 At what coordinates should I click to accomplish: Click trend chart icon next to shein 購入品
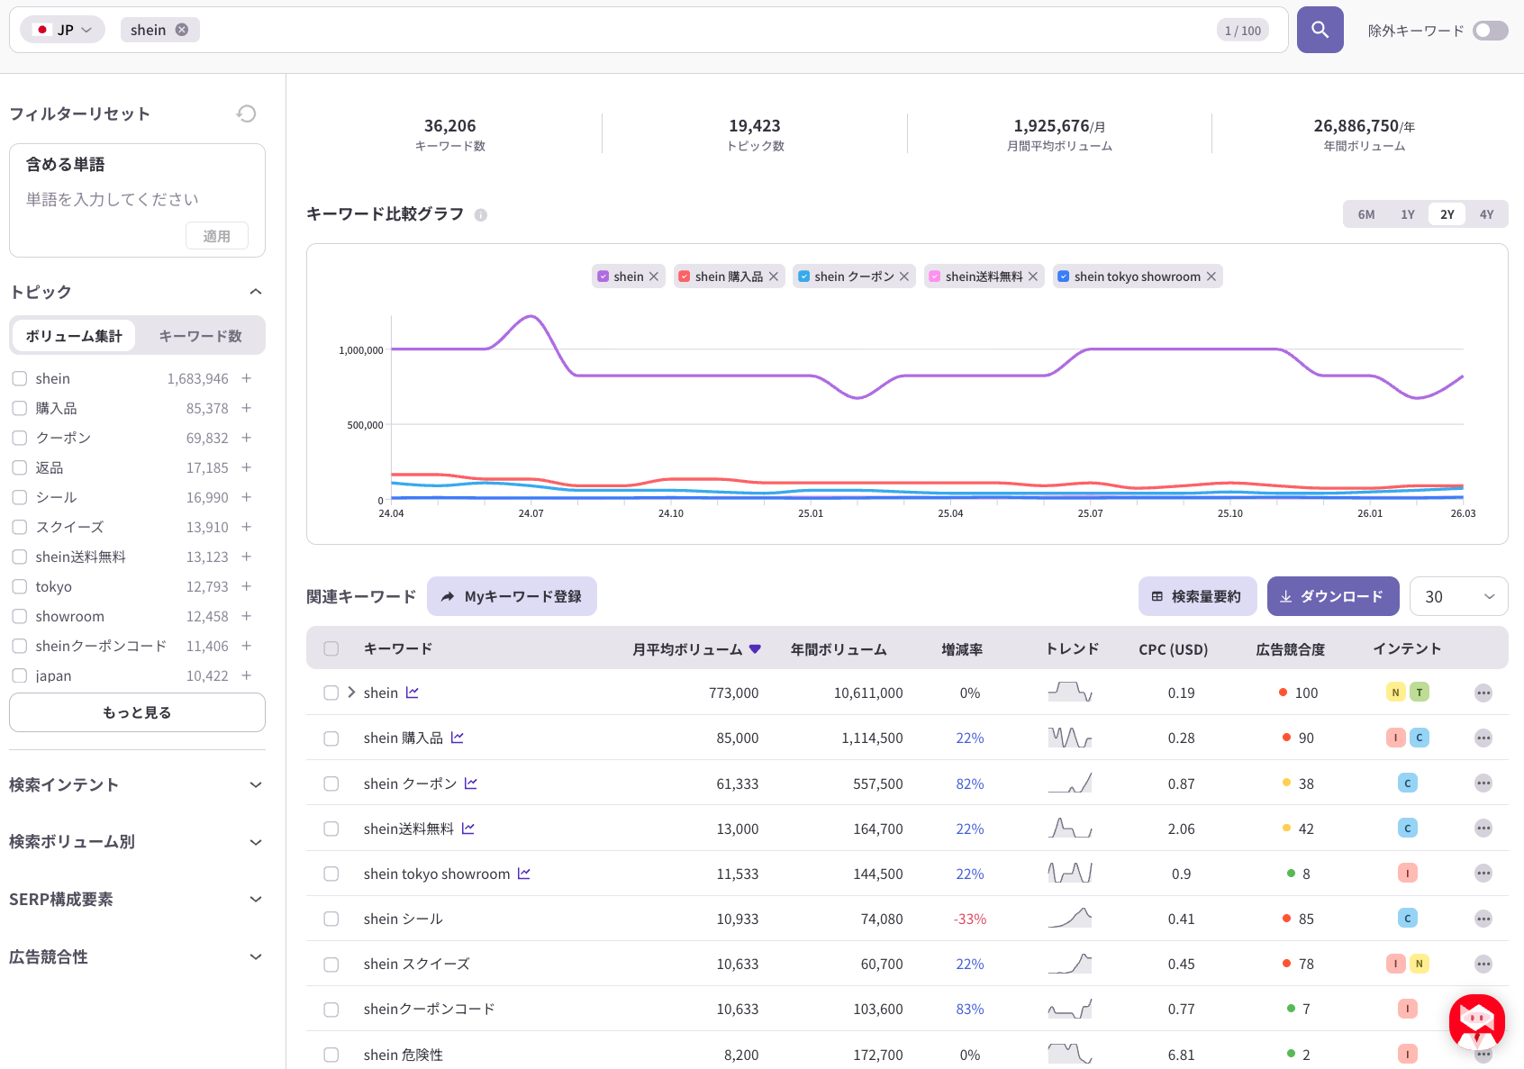coord(457,737)
